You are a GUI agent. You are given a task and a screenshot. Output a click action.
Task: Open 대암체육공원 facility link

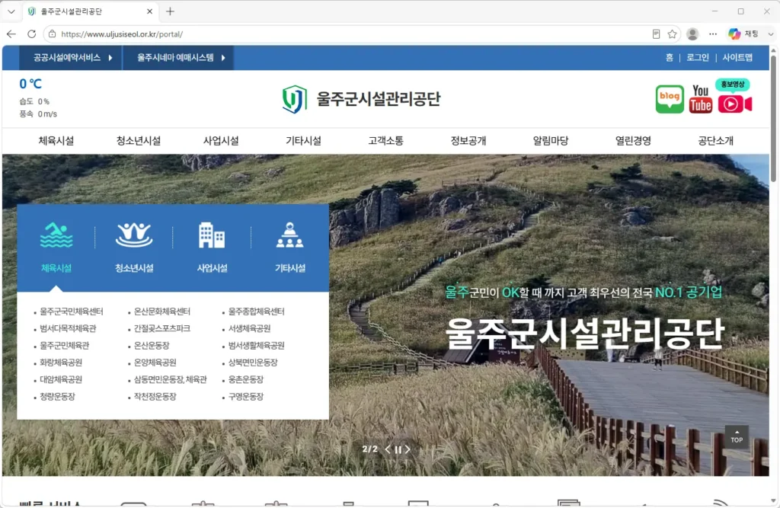[x=61, y=379]
